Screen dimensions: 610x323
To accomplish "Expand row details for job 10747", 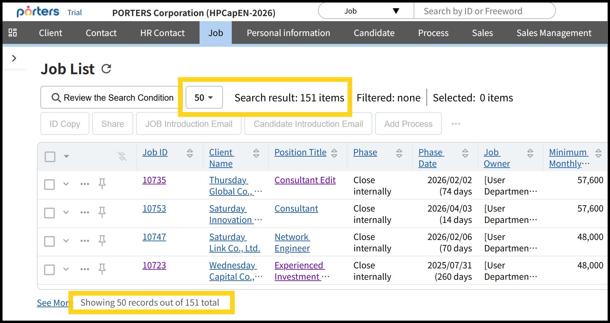I will [x=66, y=241].
